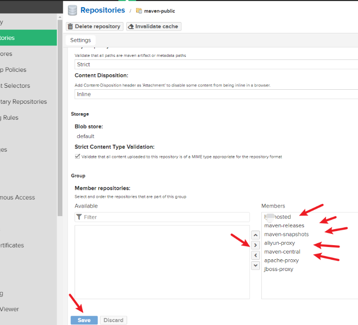Switch to the Settings tab
Image resolution: width=358 pixels, height=325 pixels.
click(80, 40)
